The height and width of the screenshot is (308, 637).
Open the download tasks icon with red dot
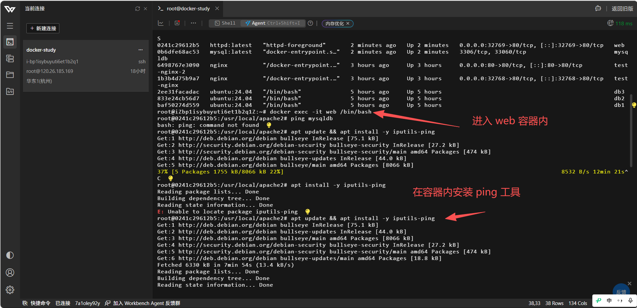point(177,23)
